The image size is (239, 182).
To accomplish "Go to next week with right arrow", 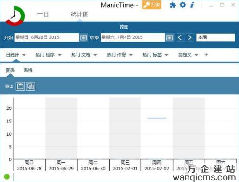I will click(190, 37).
